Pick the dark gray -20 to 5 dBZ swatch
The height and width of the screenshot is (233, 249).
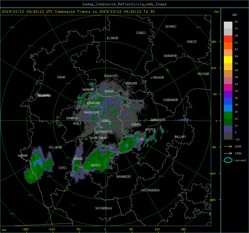click(x=228, y=136)
